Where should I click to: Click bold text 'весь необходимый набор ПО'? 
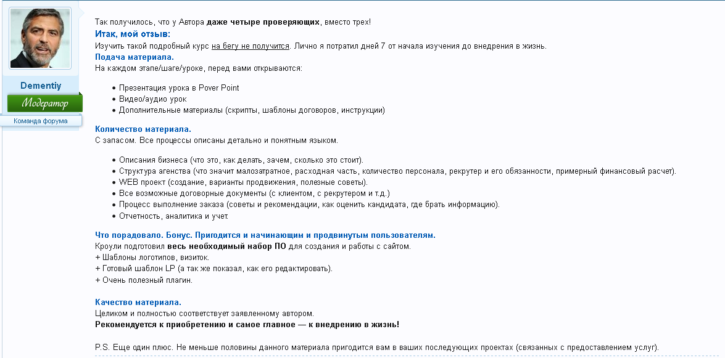[x=226, y=246]
